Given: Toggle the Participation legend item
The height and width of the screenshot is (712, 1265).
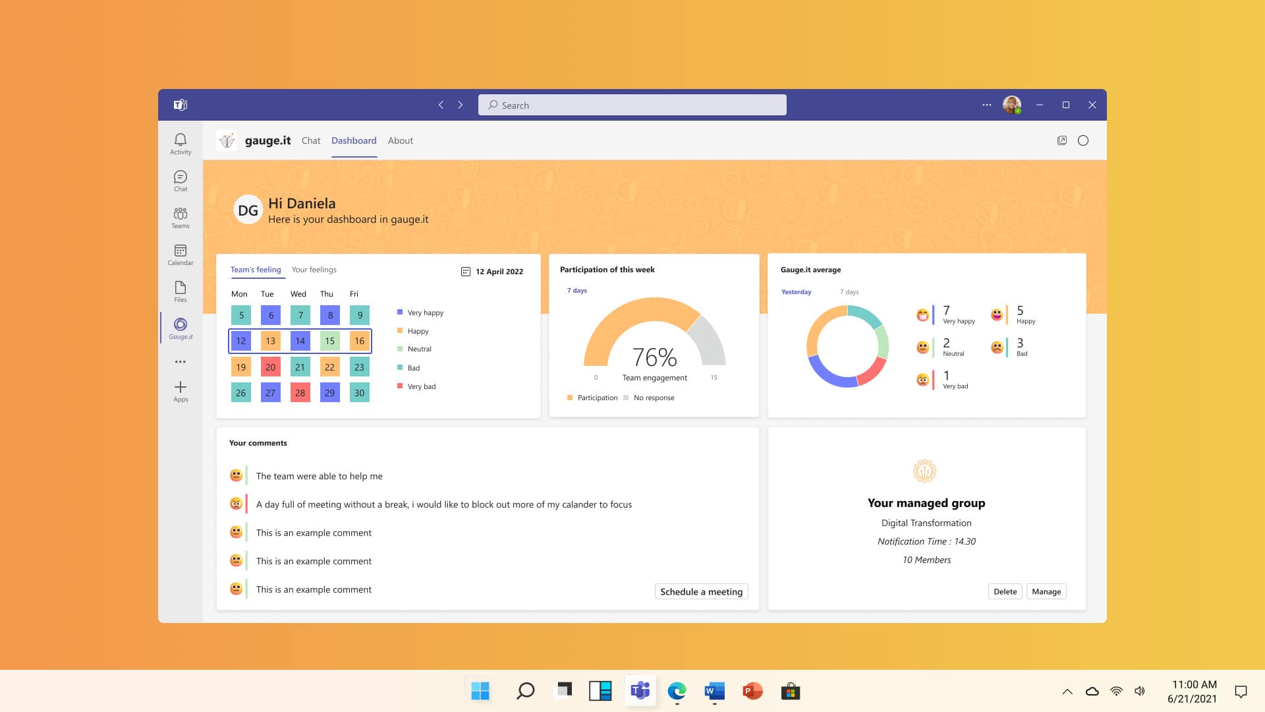Looking at the screenshot, I should pos(592,398).
